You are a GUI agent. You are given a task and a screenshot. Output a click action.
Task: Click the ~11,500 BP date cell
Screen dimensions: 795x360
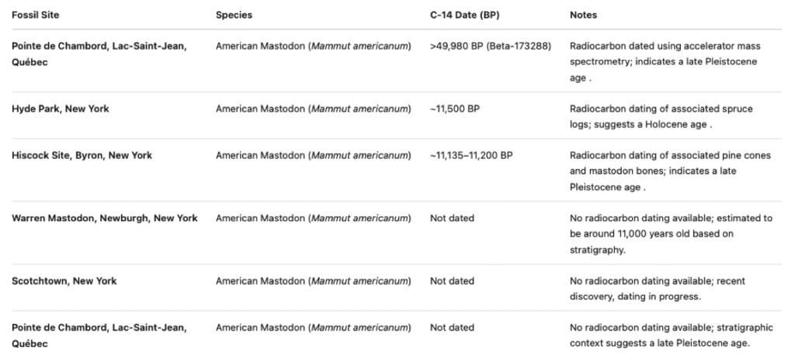pos(454,109)
